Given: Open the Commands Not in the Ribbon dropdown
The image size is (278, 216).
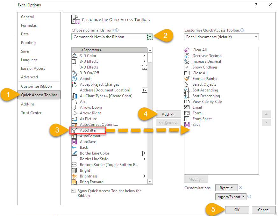Looking at the screenshot, I should click(150, 37).
